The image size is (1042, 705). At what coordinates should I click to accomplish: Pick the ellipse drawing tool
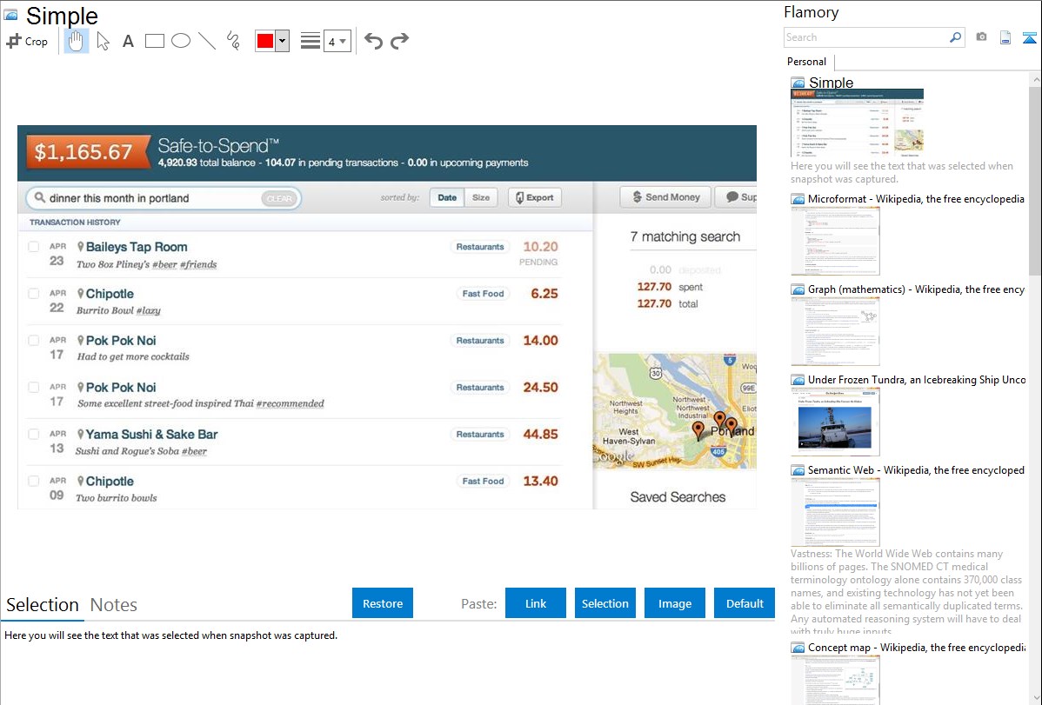[x=181, y=41]
